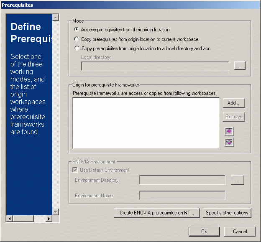Click the help panel horizontal scrollbar thumb
The image size is (261, 242).
pos(23,219)
